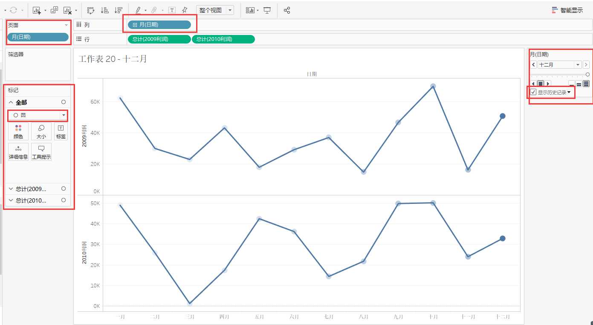This screenshot has width=593, height=325.
Task: Expand the 总计(2010... marks section
Action: click(11, 200)
